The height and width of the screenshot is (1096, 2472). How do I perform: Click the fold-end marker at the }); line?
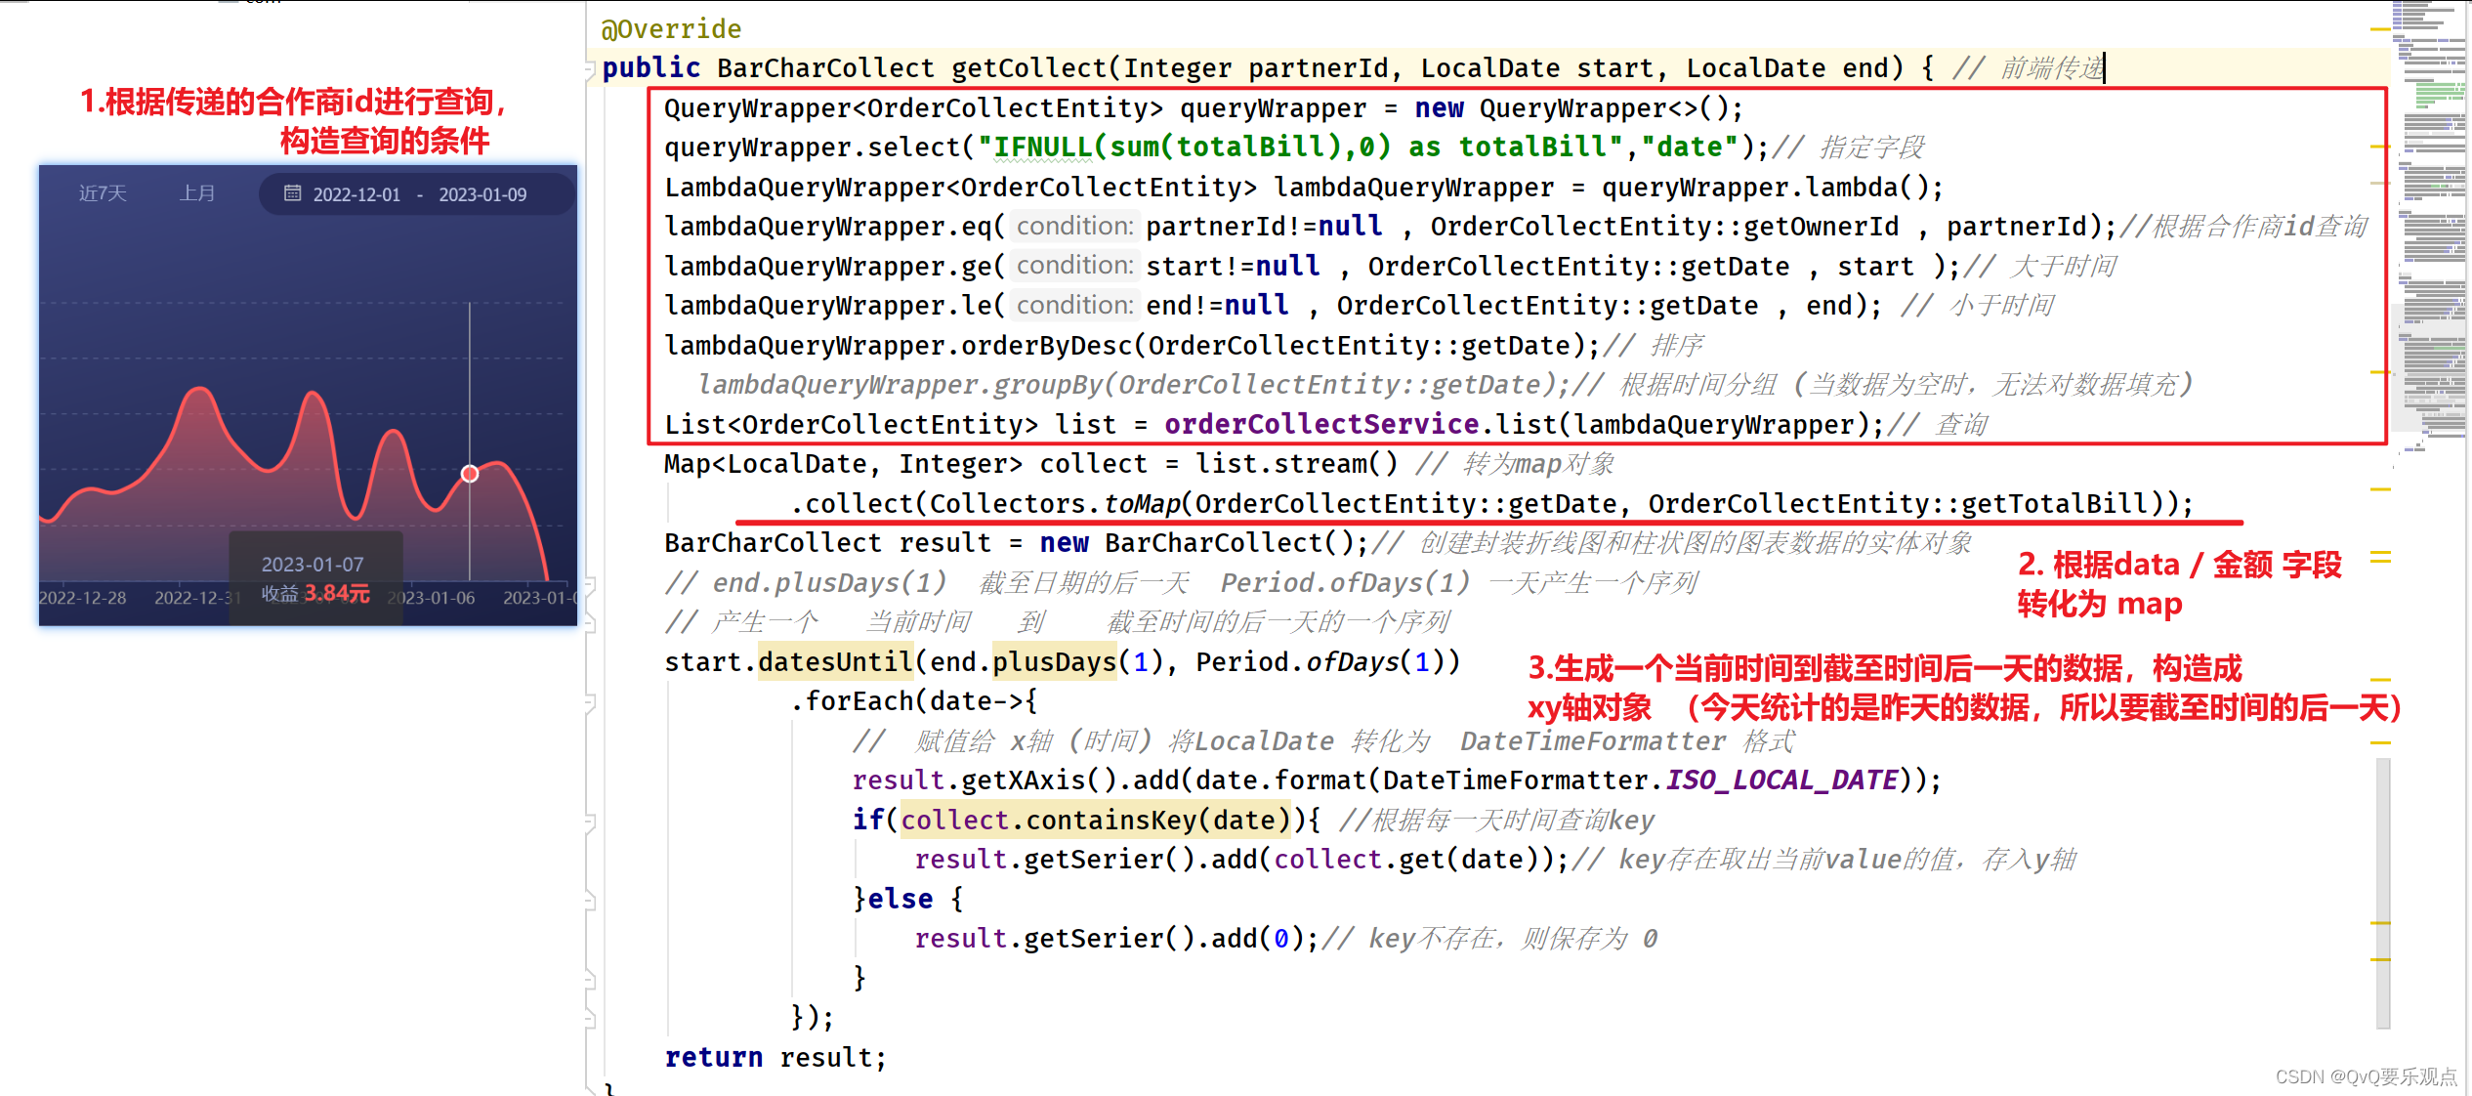590,1019
